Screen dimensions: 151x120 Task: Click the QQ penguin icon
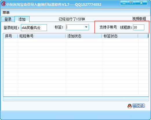point(130,106)
